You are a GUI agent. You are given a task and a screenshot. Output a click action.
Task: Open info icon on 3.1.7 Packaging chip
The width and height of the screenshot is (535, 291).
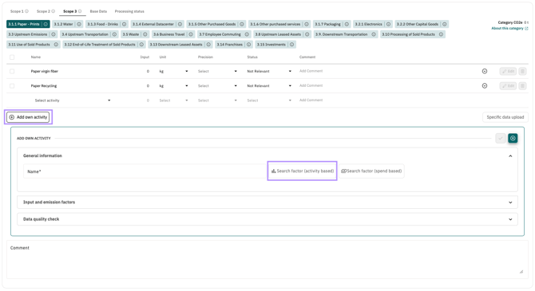pyautogui.click(x=347, y=24)
